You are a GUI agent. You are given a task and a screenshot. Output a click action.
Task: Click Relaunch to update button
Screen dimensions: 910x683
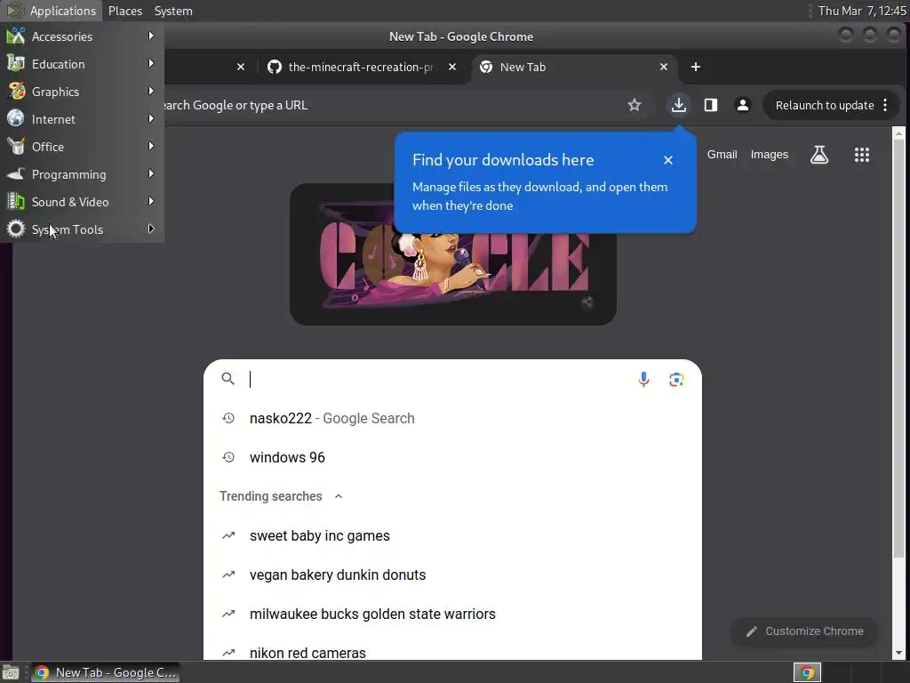824,105
